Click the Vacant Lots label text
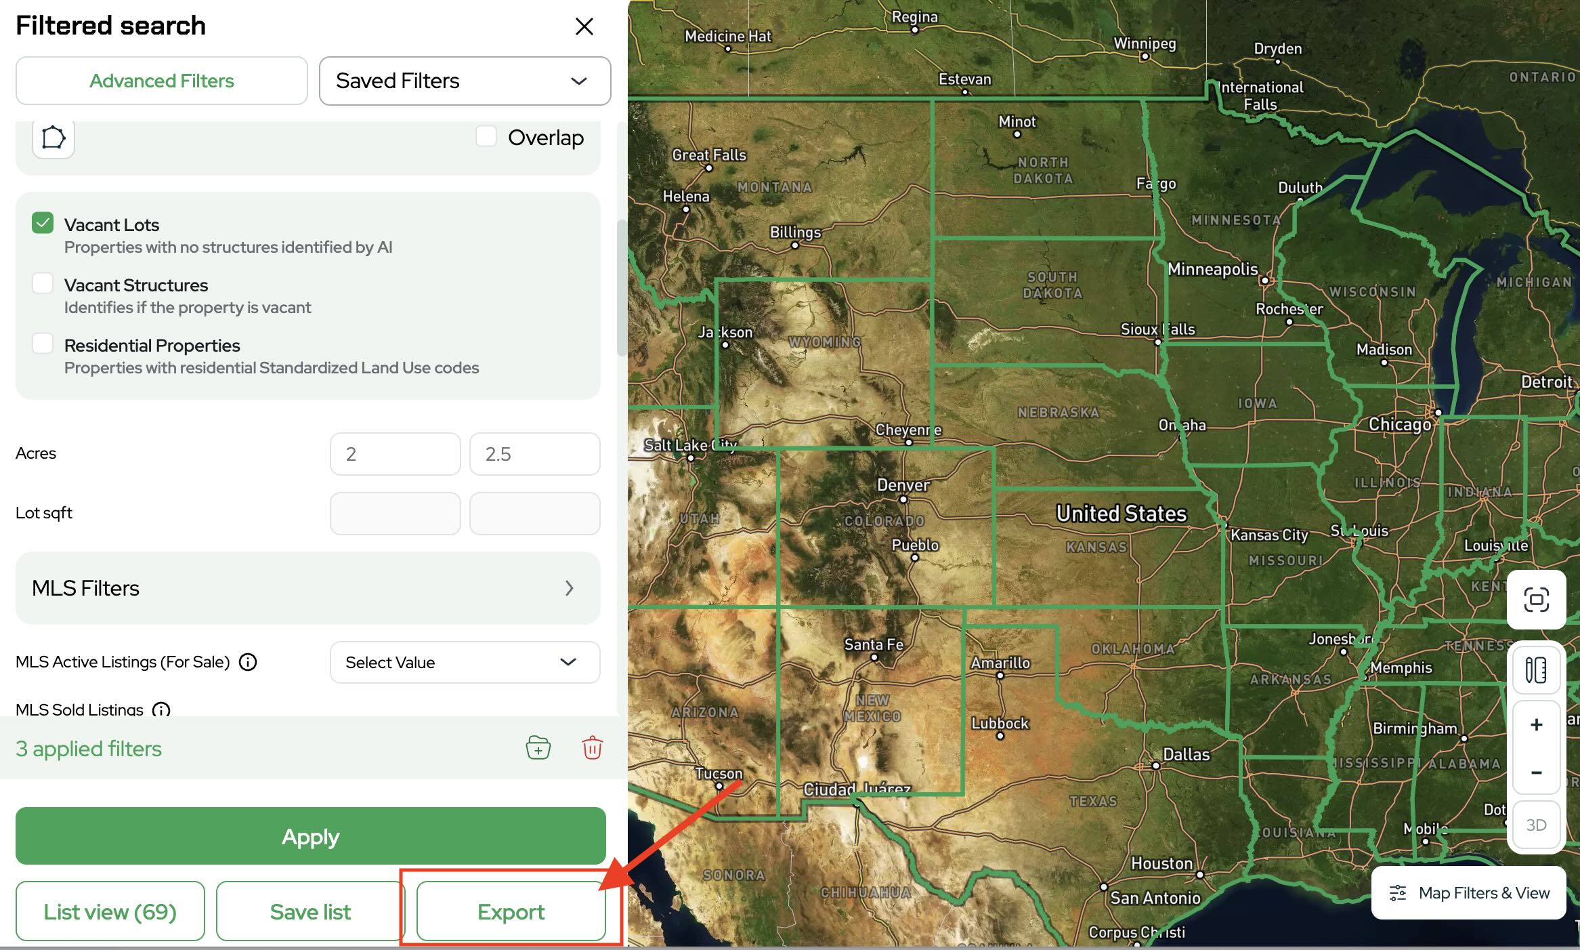The width and height of the screenshot is (1580, 950). [x=112, y=225]
